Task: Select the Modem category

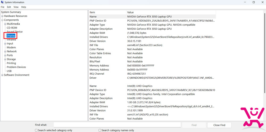Action: tap(11, 47)
